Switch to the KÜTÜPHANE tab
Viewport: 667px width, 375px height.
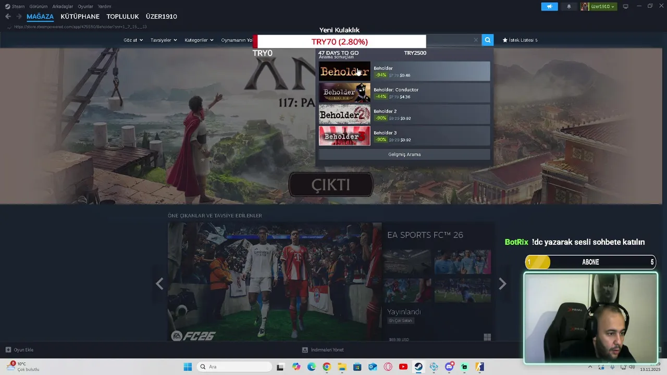(80, 17)
